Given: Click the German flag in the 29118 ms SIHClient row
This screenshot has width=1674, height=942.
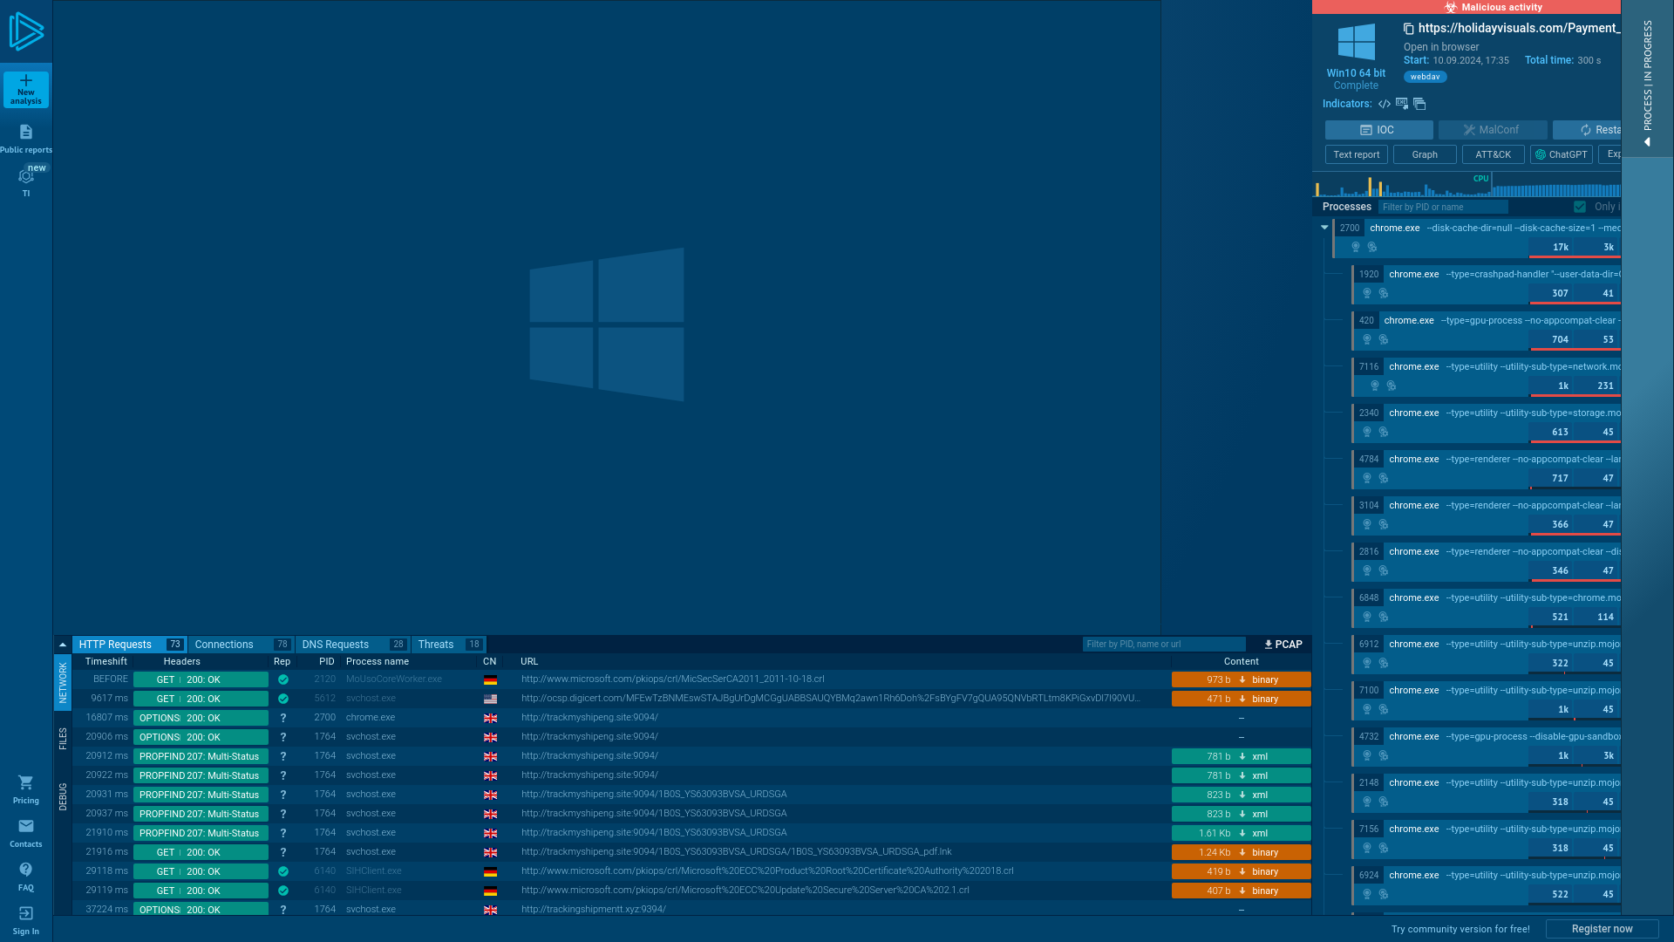Looking at the screenshot, I should point(490,871).
